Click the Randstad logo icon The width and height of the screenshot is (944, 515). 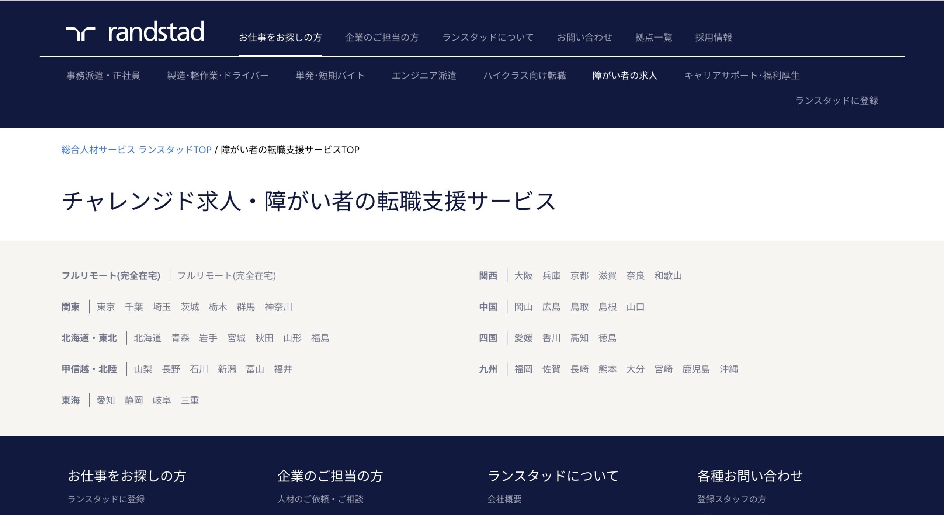tap(81, 33)
